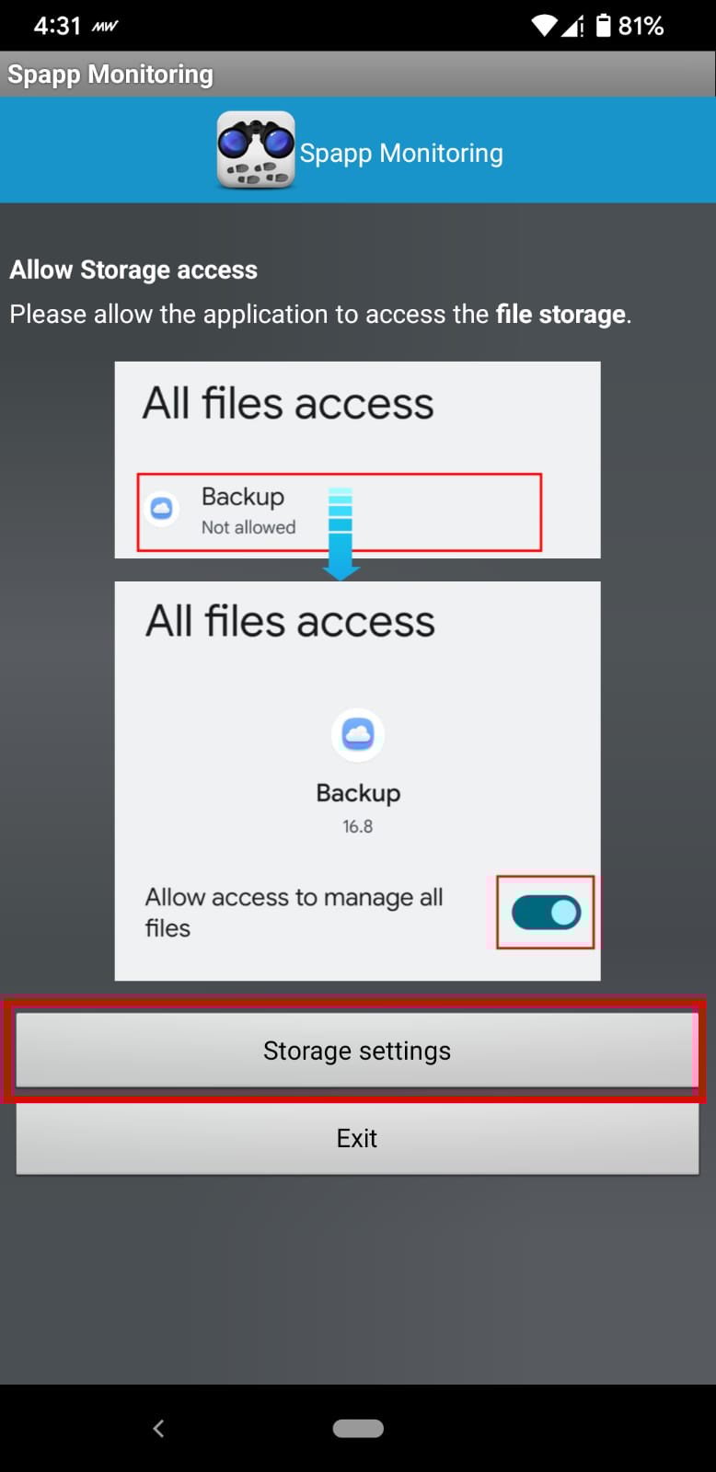Tap the MW notification icon beside the clock
The image size is (716, 1472).
coord(104,27)
